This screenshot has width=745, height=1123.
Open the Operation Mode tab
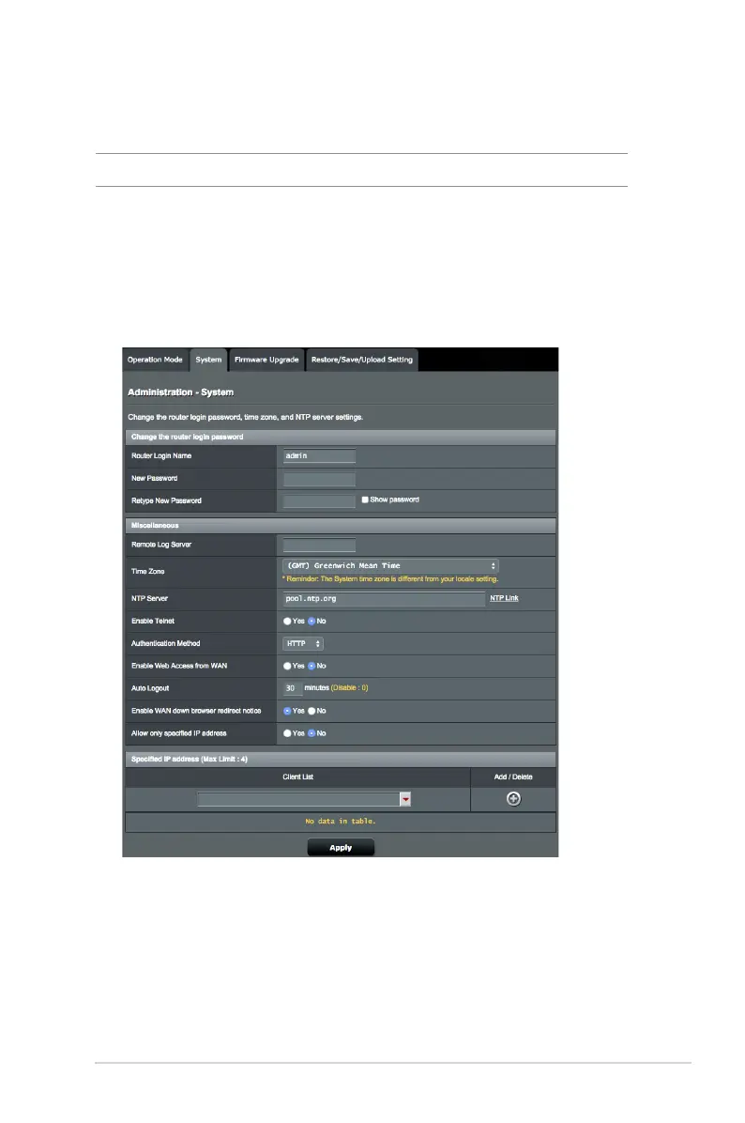click(x=155, y=360)
